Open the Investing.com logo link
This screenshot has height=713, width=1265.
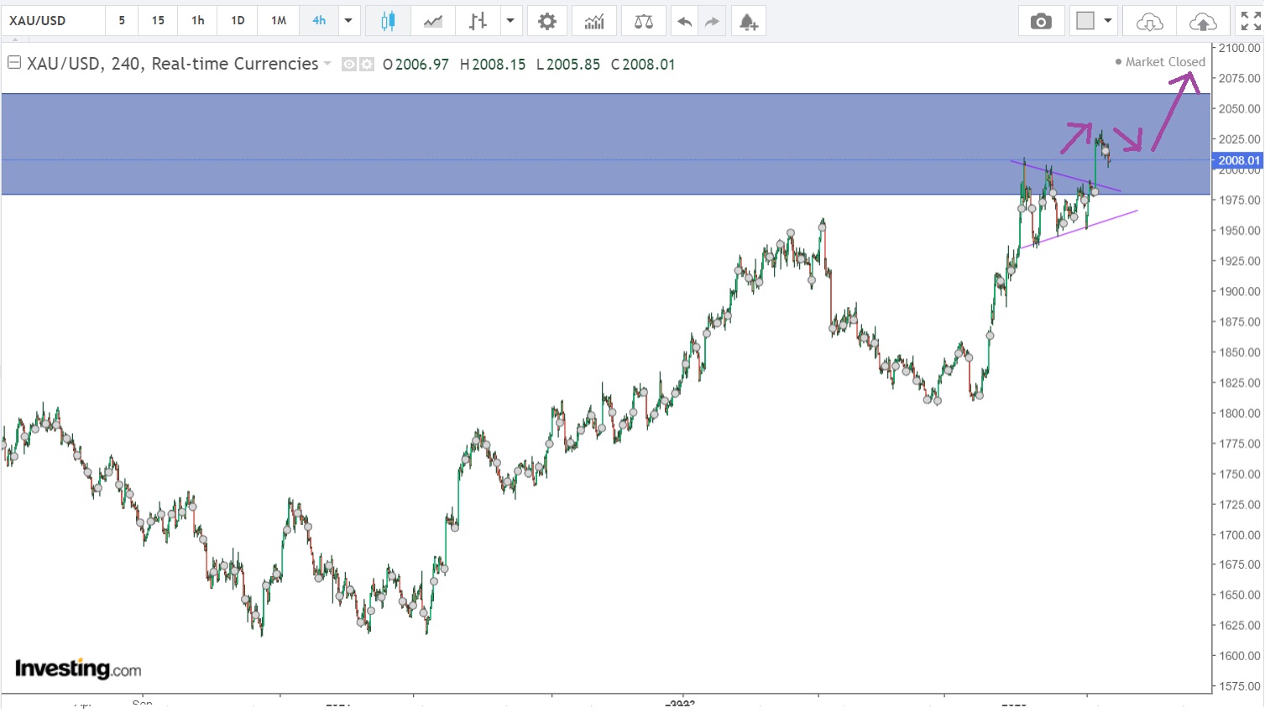[78, 669]
